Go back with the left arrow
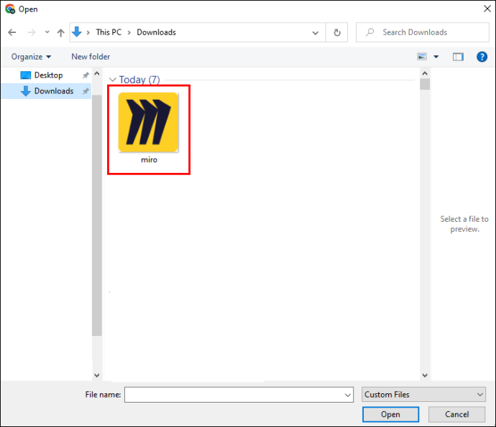 pos(12,32)
